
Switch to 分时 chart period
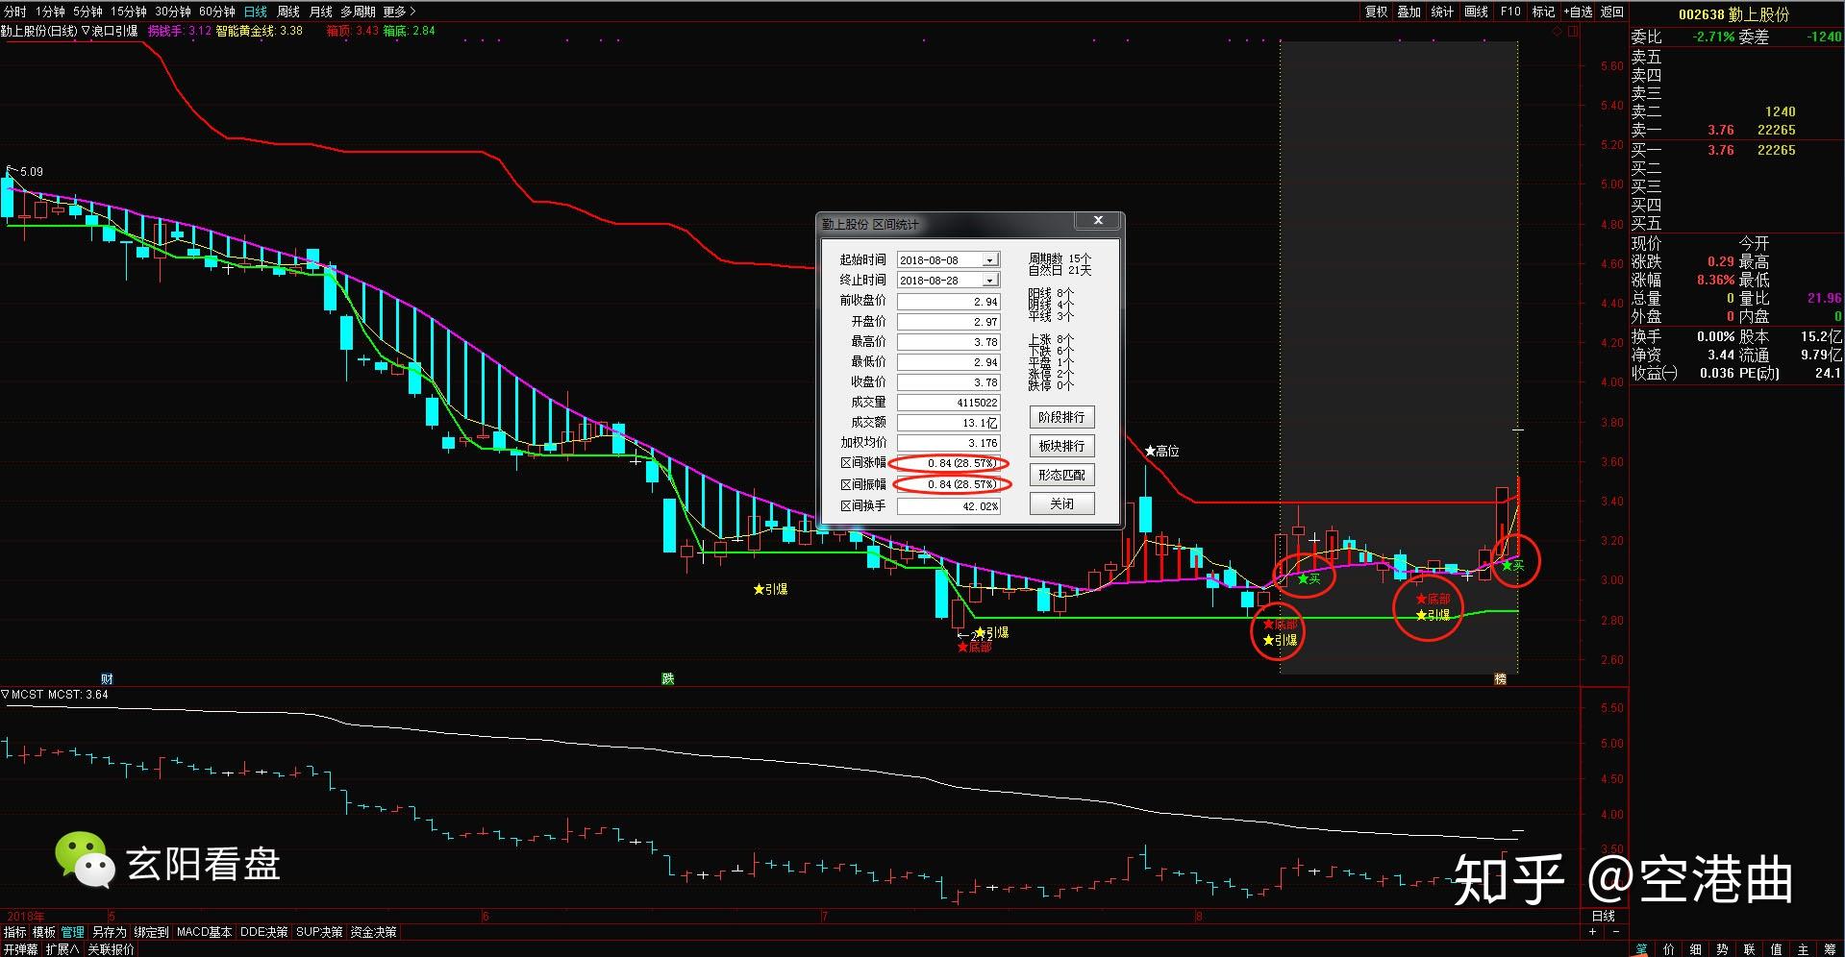(15, 12)
